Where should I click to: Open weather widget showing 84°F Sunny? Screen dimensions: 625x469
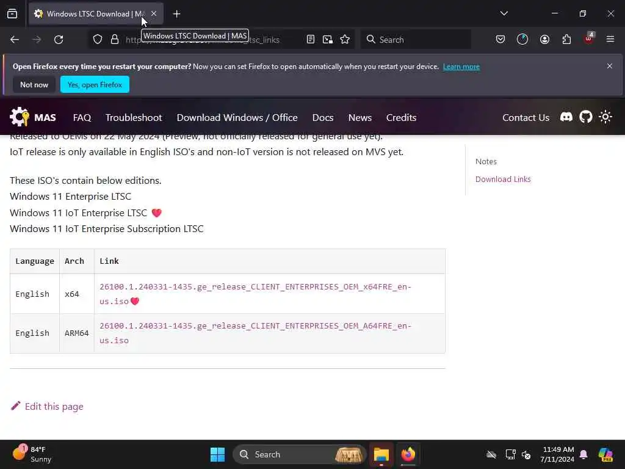[32, 454]
